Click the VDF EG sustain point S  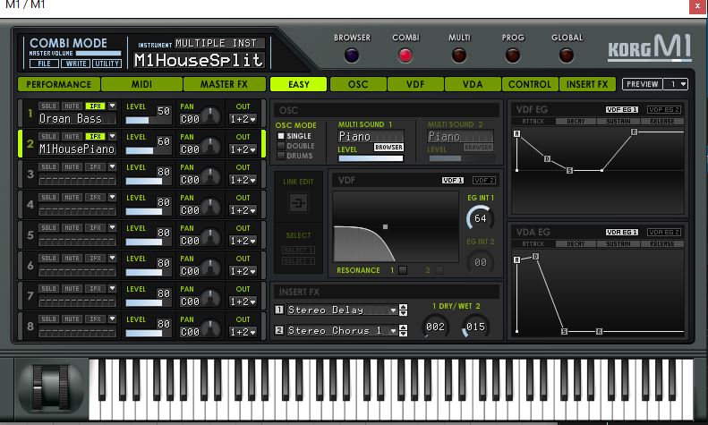tap(569, 171)
